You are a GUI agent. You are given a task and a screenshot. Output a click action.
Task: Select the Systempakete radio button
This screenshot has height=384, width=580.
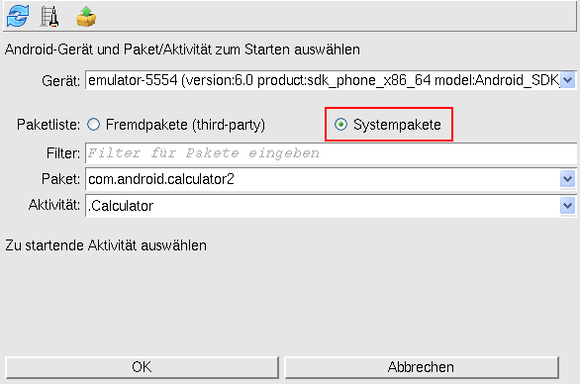coord(340,125)
